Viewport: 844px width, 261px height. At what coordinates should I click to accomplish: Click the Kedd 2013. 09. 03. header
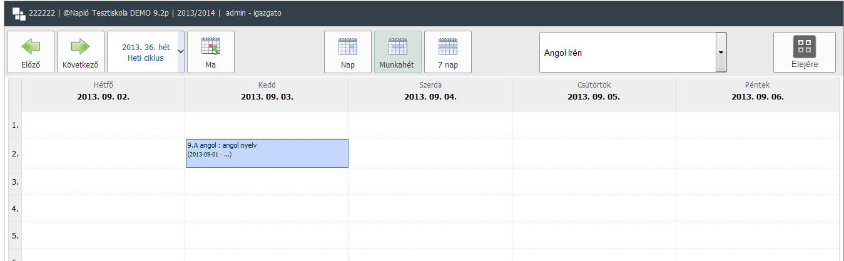point(267,91)
